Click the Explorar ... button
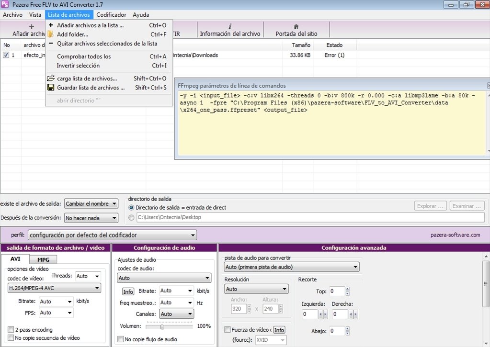This screenshot has height=347, width=490. click(430, 206)
